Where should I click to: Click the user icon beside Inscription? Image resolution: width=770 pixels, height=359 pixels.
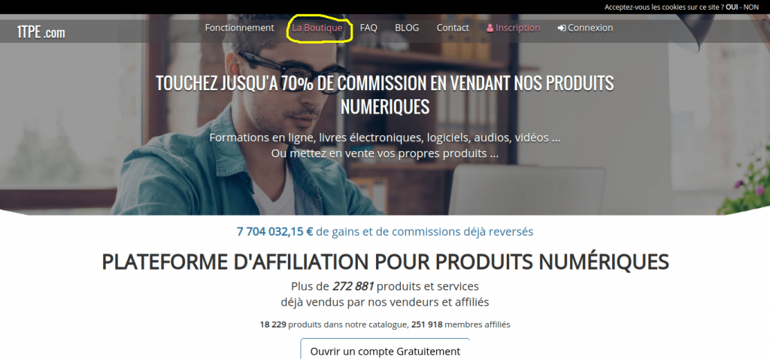490,28
